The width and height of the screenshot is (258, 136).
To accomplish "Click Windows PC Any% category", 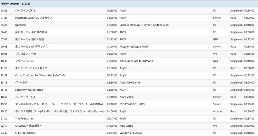I will (x=131, y=133).
